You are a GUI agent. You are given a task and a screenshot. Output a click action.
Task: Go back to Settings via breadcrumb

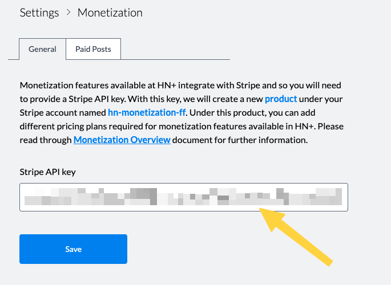(x=39, y=13)
